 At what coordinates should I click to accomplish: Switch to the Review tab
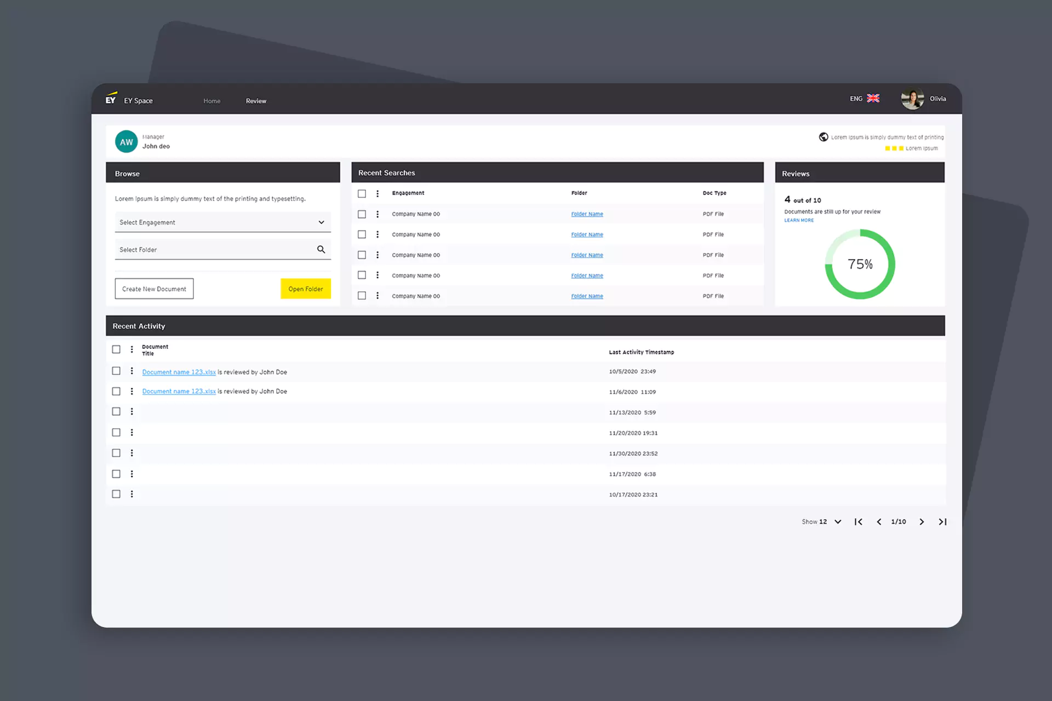click(x=256, y=101)
